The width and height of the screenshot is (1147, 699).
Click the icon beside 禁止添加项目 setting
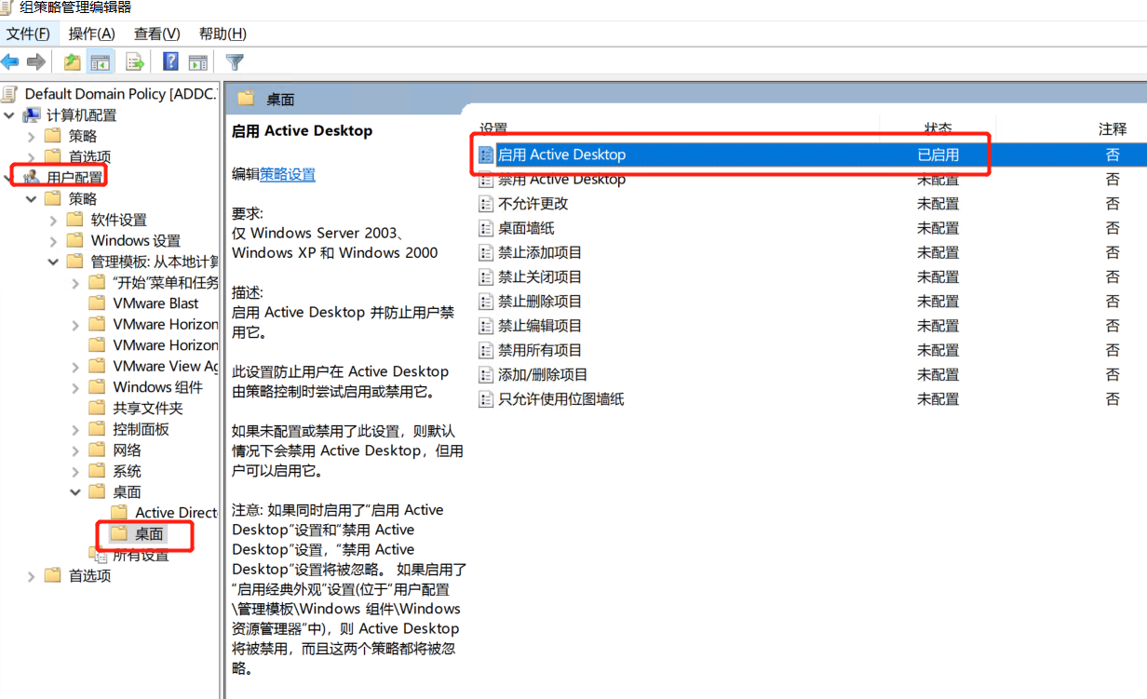[486, 252]
